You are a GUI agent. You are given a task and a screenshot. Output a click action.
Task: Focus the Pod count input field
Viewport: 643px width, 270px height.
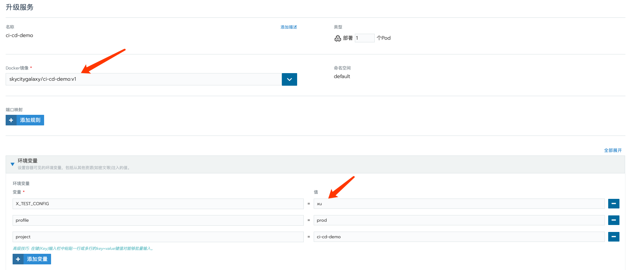364,38
